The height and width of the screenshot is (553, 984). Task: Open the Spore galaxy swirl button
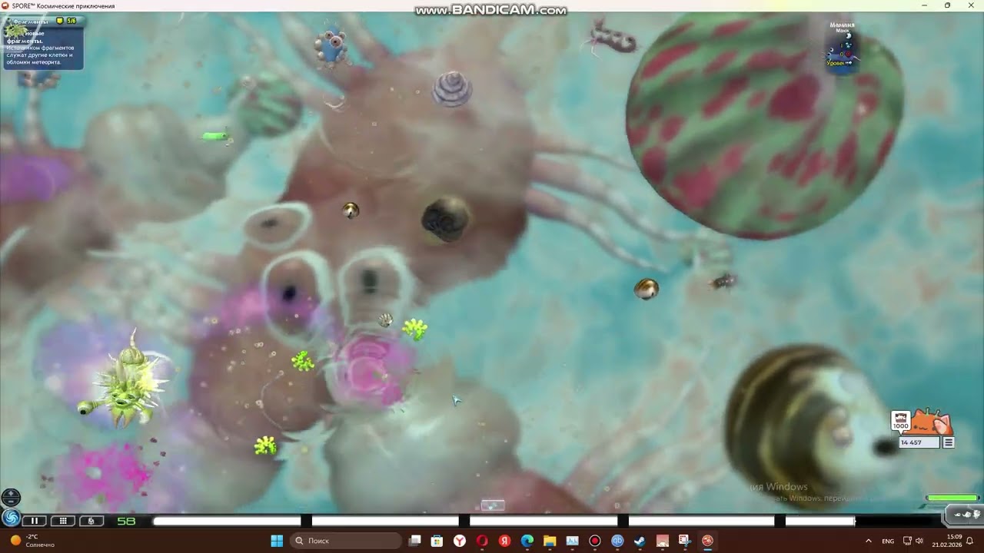11,518
